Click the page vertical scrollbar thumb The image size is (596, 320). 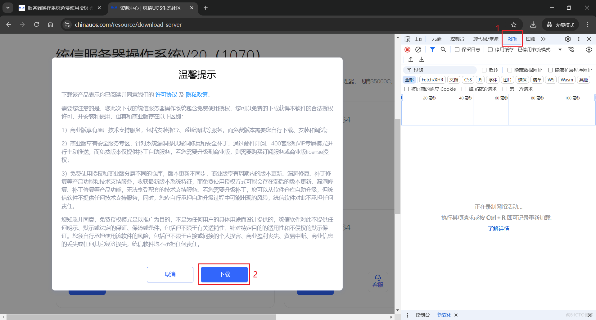398,166
